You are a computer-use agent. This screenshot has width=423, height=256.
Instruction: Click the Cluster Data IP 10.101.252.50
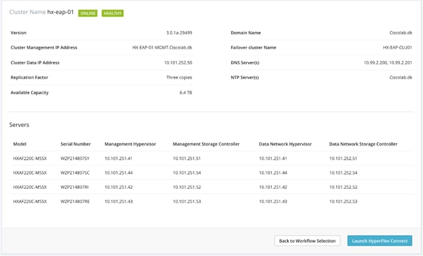point(178,63)
